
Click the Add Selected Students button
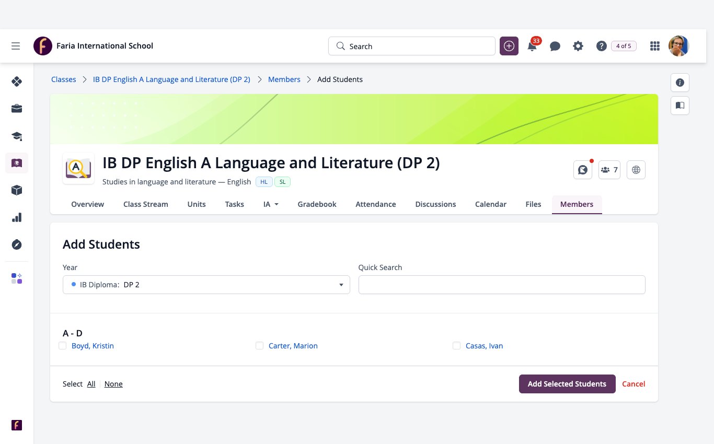[567, 384]
